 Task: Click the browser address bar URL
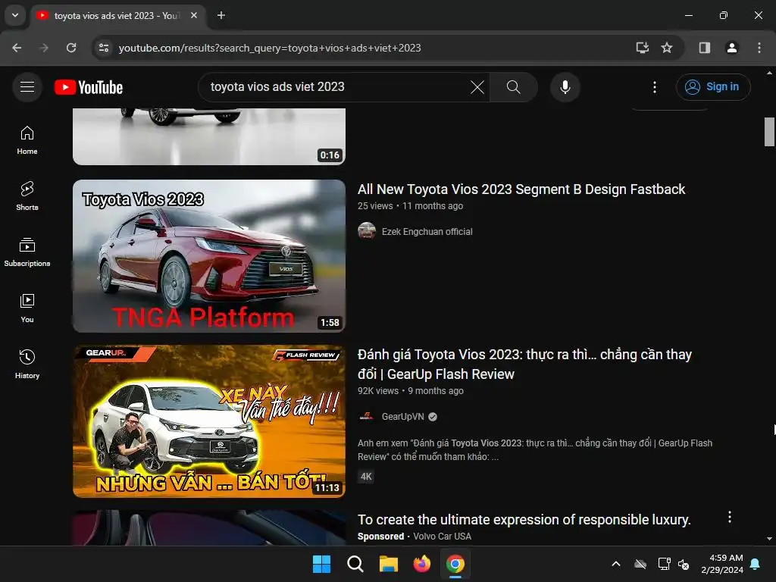(x=270, y=48)
